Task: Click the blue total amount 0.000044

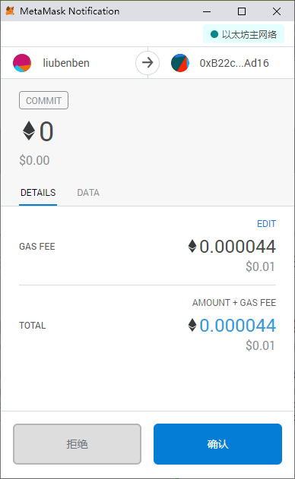Action: click(237, 325)
